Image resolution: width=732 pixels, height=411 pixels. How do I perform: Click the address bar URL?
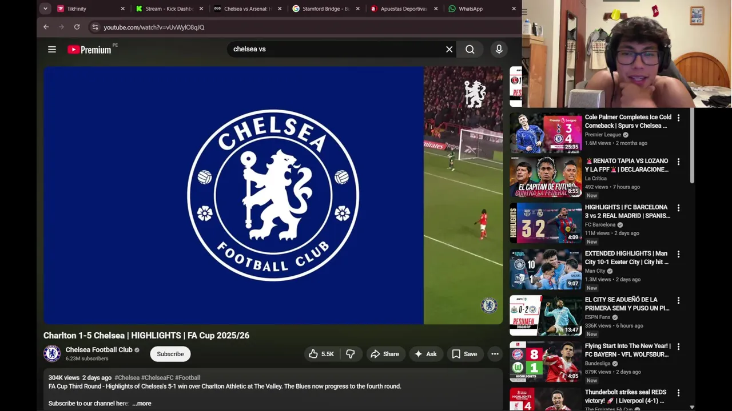[x=154, y=27]
